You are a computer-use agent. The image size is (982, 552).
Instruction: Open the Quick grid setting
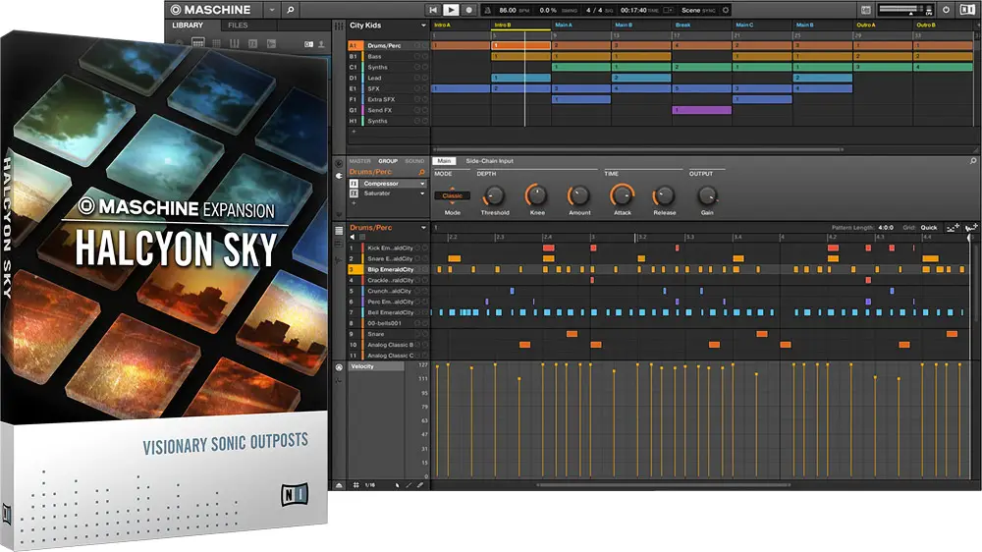[x=929, y=228]
